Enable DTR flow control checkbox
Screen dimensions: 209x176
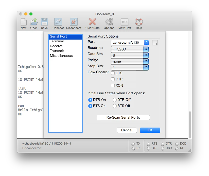point(113,79)
